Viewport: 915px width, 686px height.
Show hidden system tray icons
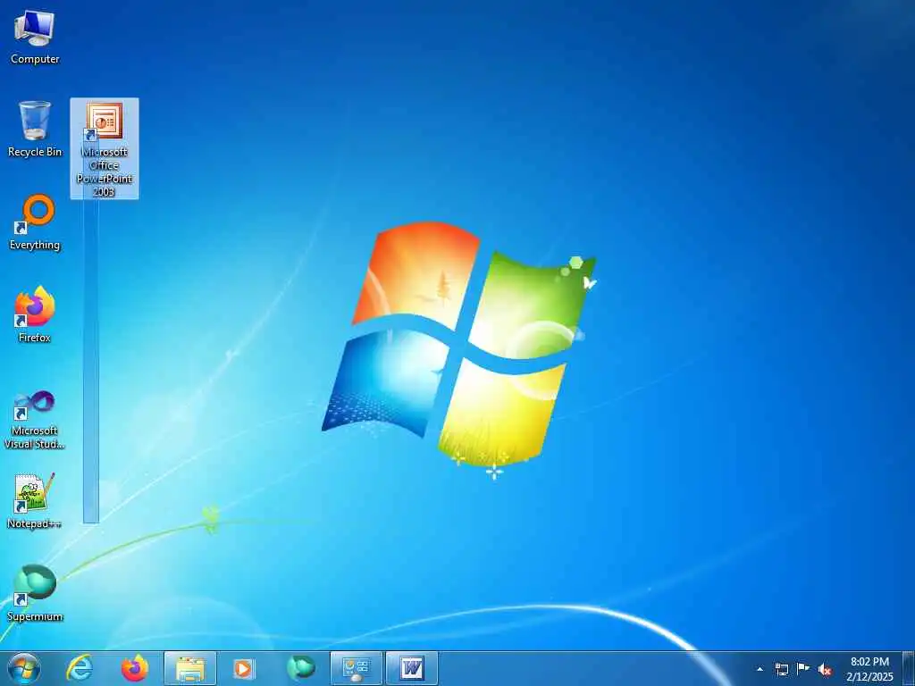click(x=760, y=670)
